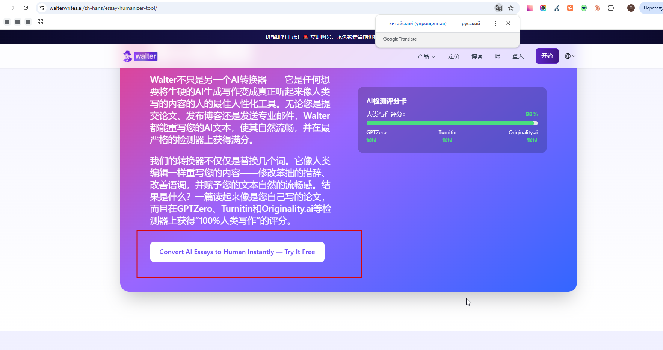Click the green heart extension icon
The image size is (663, 350).
pos(584,8)
